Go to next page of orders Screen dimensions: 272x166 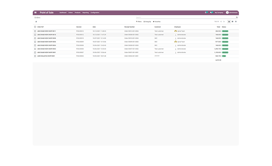point(224,22)
